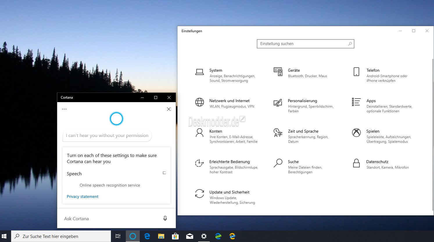434x242 pixels.
Task: Open the Suche magnifier category icon
Action: pos(278,163)
